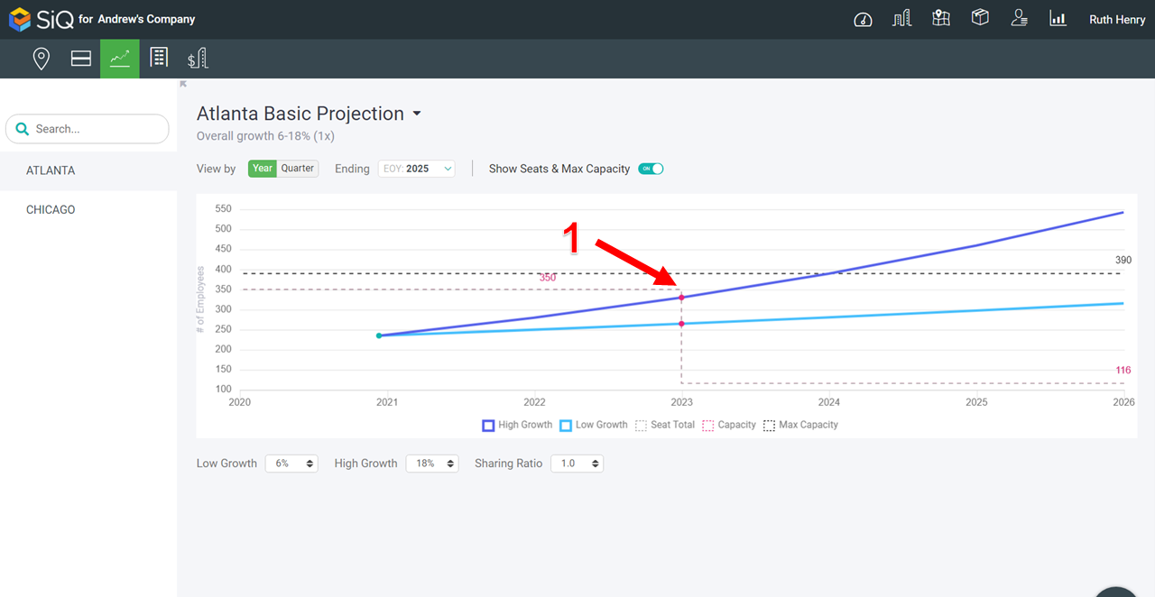Screen dimensions: 1155x597
Task: Toggle Show Seats & Max Capacity switch
Action: tap(651, 169)
